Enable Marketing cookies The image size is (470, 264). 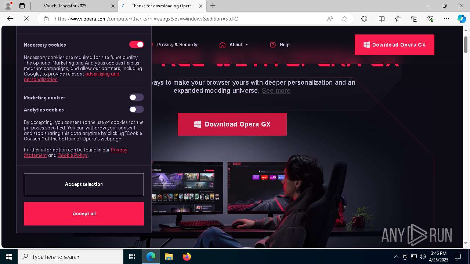(137, 97)
